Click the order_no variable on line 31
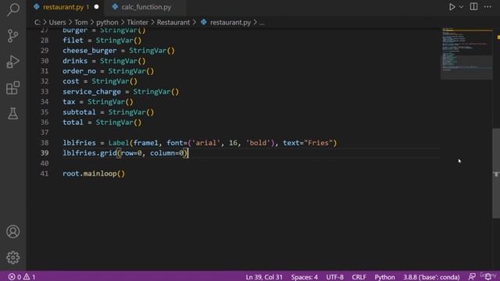The width and height of the screenshot is (500, 281). [x=79, y=71]
